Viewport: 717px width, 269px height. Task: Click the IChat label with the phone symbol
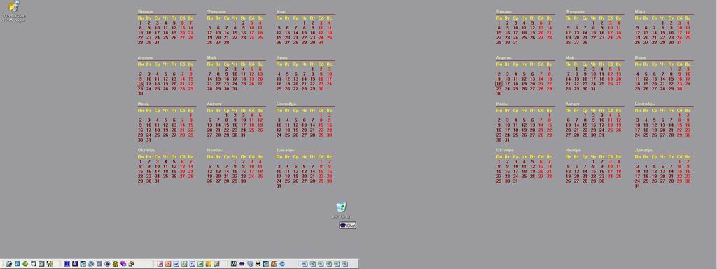(347, 226)
